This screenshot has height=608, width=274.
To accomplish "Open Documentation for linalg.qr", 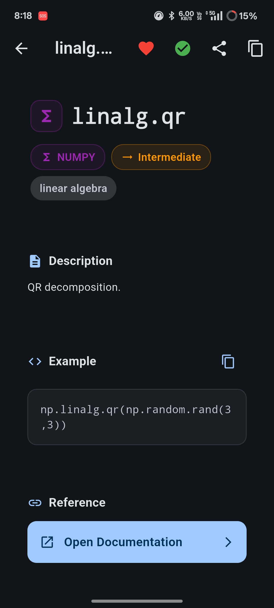I will [x=137, y=542].
